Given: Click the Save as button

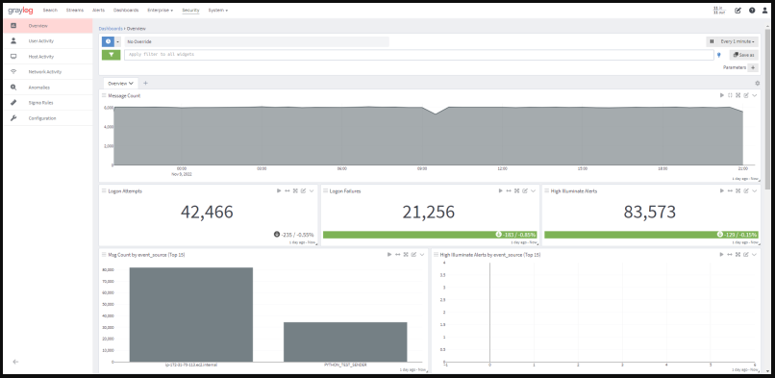Looking at the screenshot, I should pos(744,55).
